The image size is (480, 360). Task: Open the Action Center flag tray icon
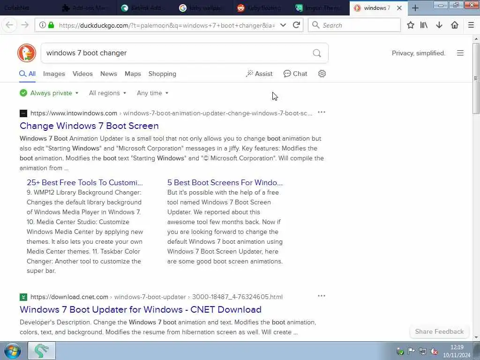click(412, 352)
